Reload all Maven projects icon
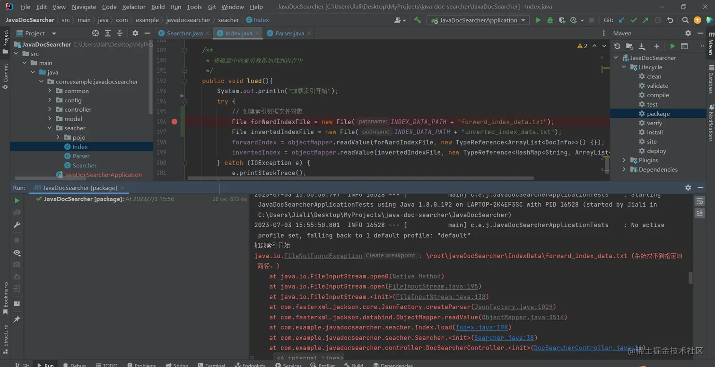715x367 pixels. coord(617,46)
